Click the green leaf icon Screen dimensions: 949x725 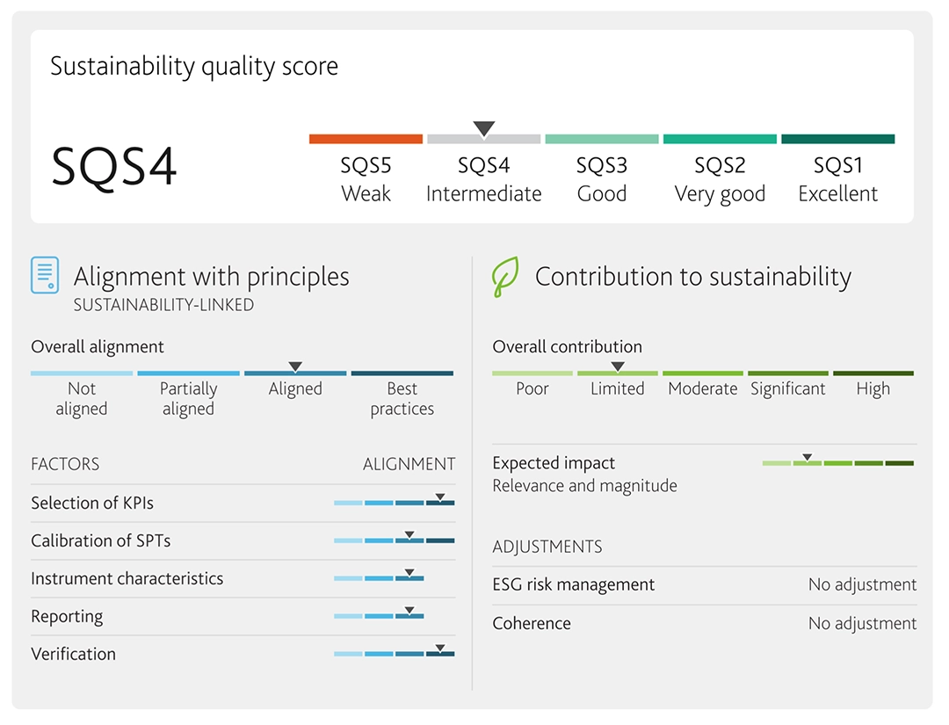click(x=505, y=276)
